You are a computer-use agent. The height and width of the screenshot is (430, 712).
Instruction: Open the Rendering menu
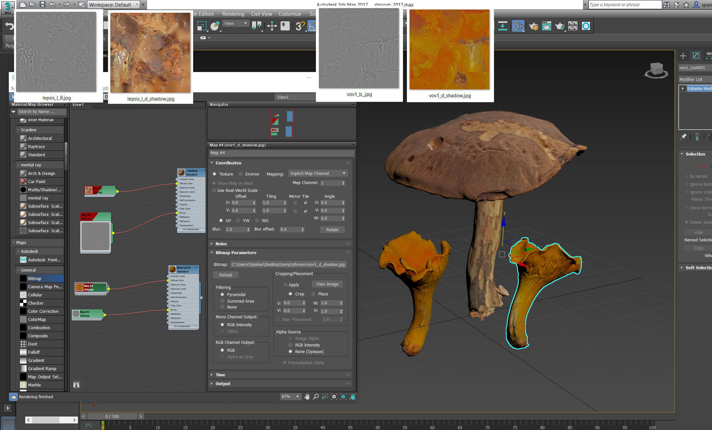233,14
